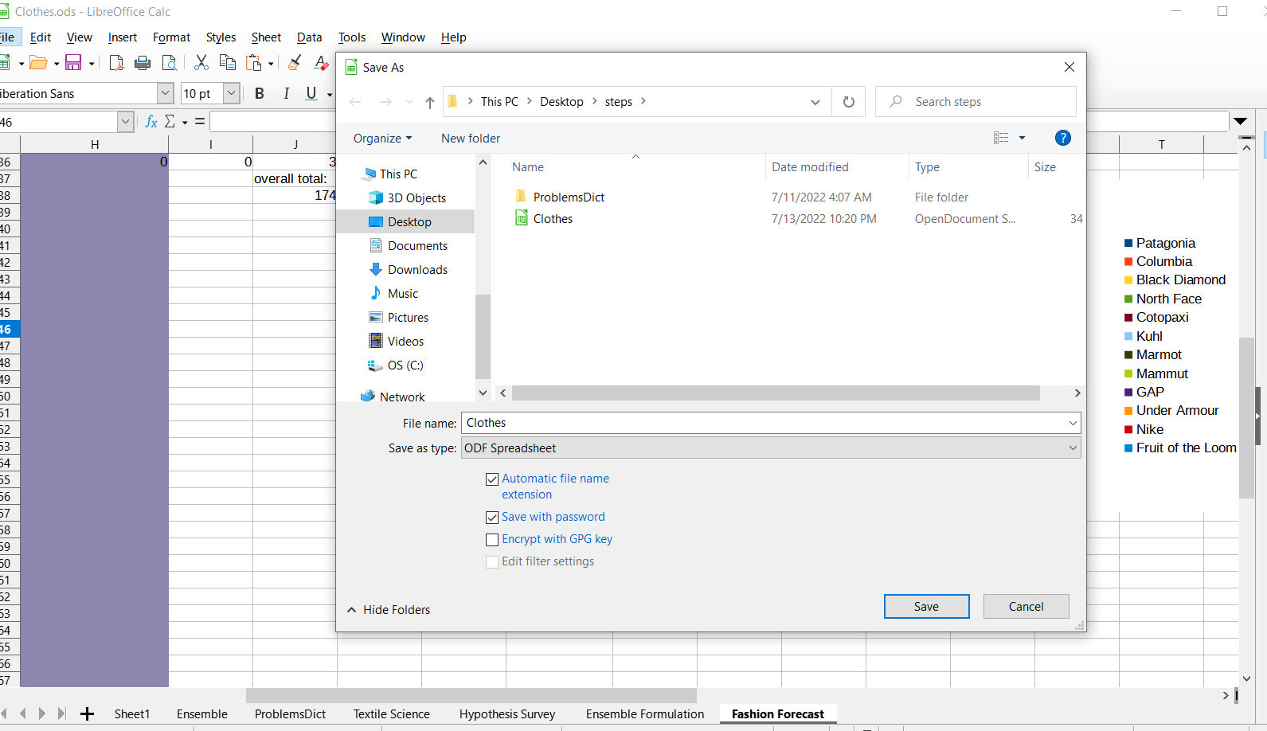This screenshot has width=1267, height=731.
Task: Select the ProblemsDict folder
Action: [569, 197]
